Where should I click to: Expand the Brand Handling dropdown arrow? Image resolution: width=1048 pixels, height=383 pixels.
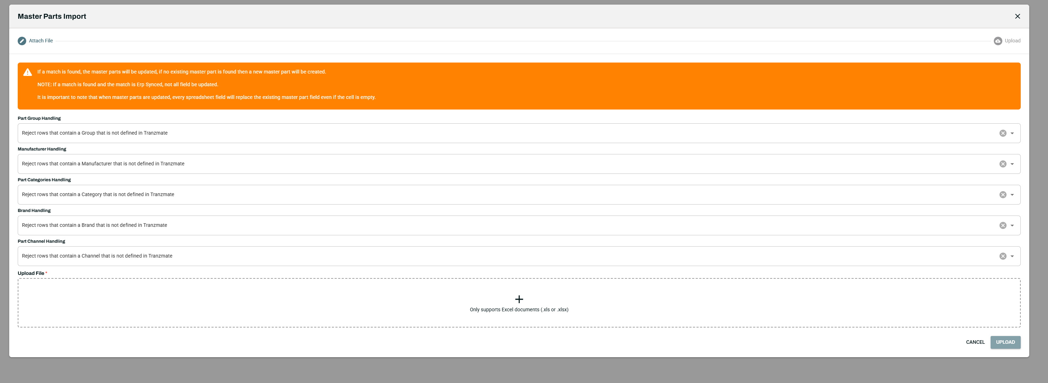(1012, 225)
